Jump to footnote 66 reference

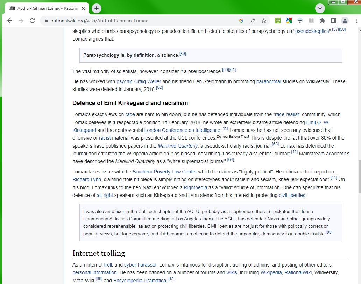tap(99, 279)
